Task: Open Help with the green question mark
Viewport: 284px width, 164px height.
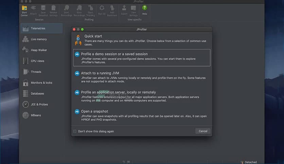Action: [x=144, y=10]
